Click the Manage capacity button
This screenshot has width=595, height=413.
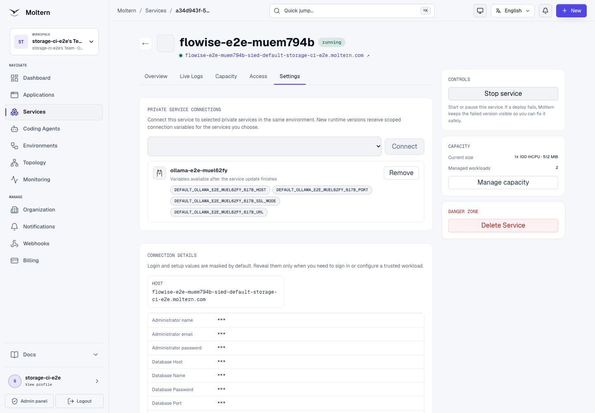pyautogui.click(x=503, y=183)
